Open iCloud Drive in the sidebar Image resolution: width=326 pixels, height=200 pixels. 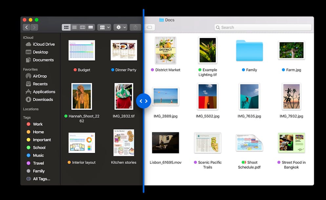point(43,44)
